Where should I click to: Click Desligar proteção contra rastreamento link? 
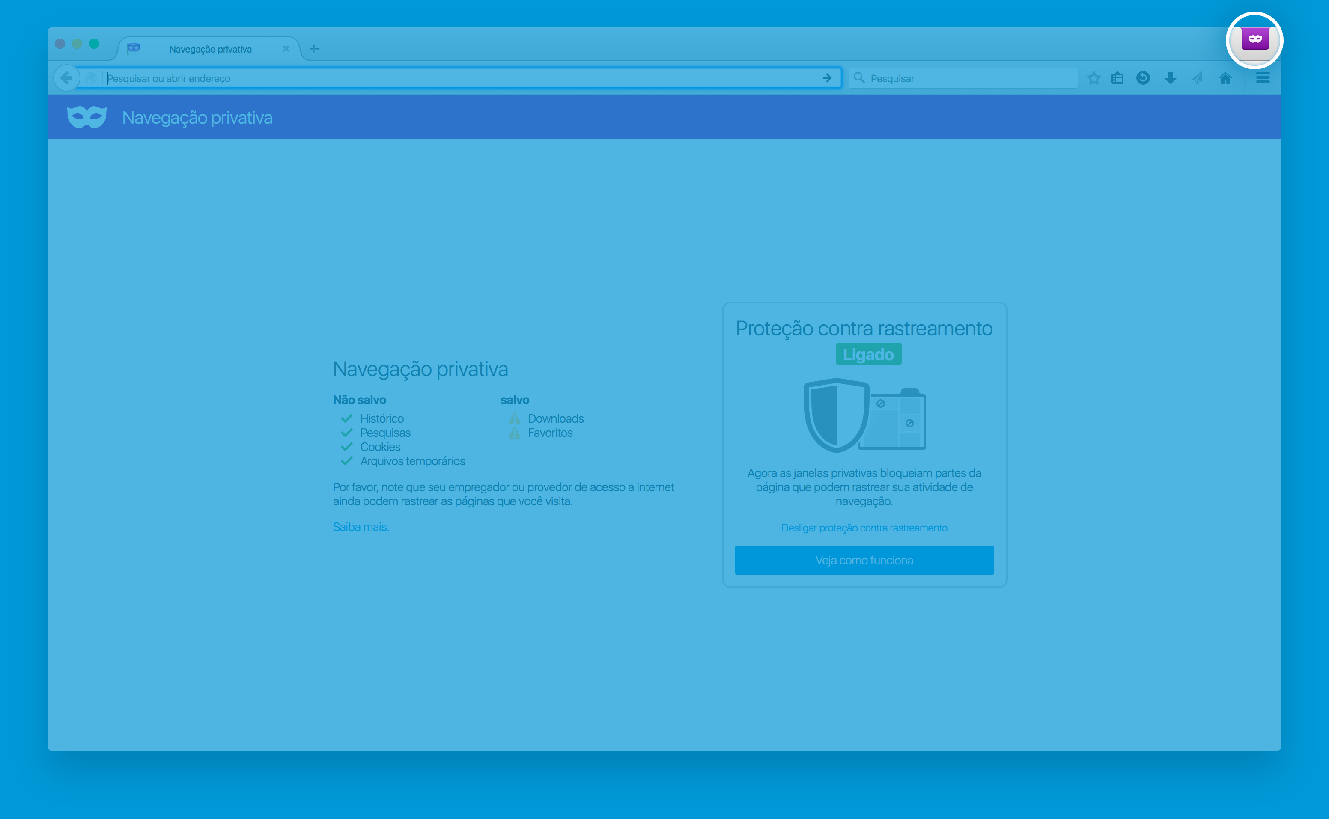pos(864,528)
